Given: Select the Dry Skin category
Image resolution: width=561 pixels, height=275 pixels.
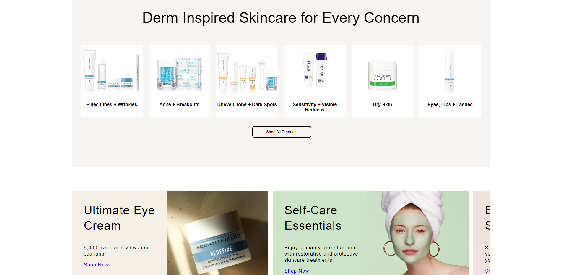Looking at the screenshot, I should (x=382, y=104).
